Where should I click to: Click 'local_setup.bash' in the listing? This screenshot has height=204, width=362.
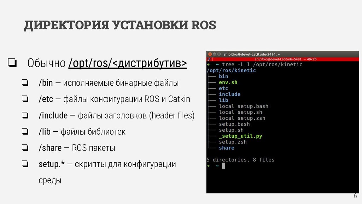(x=244, y=106)
